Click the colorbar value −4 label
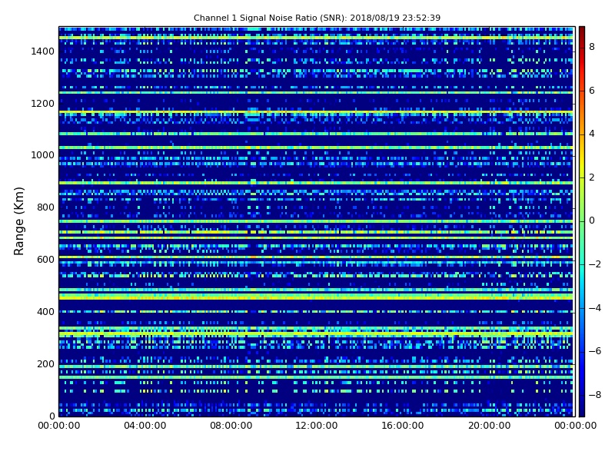The height and width of the screenshot is (461, 615). [x=595, y=308]
